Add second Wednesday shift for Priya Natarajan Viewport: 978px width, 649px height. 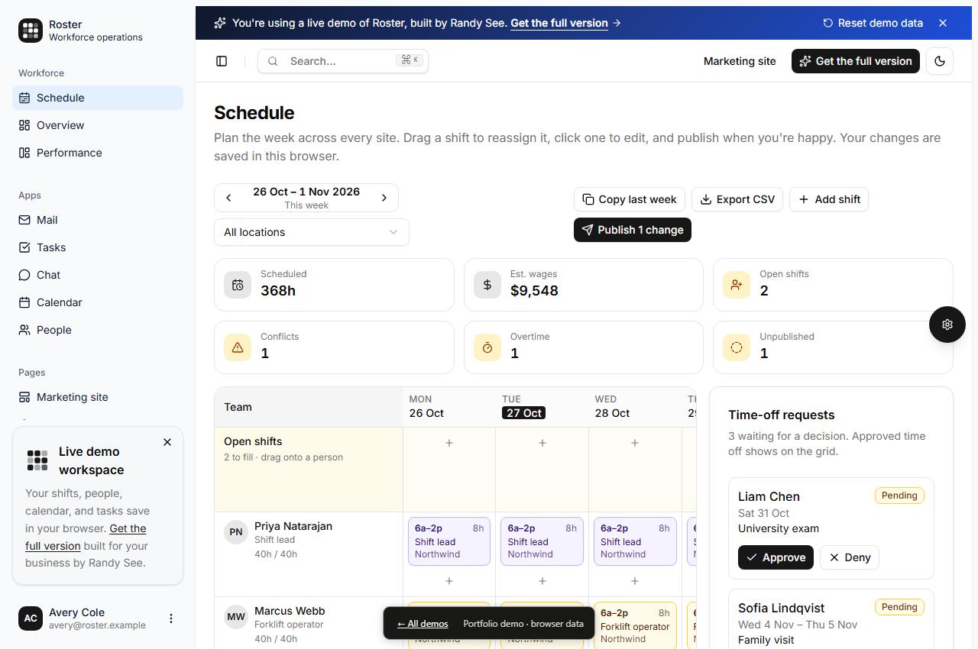pos(635,581)
